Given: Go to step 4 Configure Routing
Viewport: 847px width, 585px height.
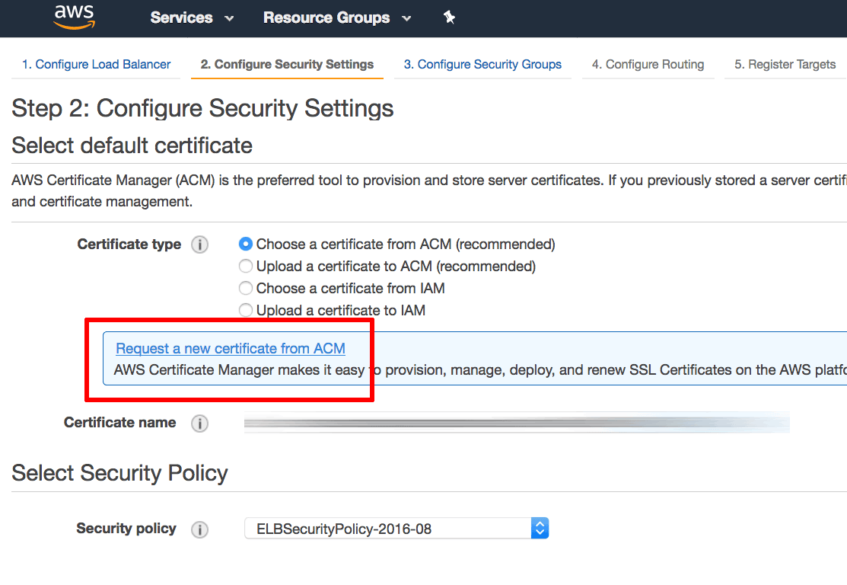Looking at the screenshot, I should [648, 64].
